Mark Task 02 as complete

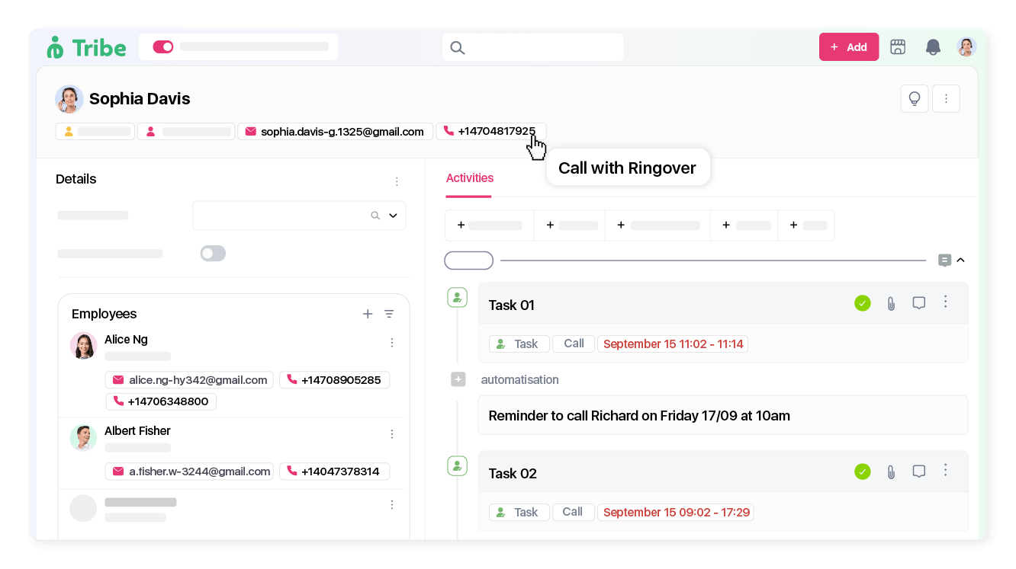coord(863,472)
